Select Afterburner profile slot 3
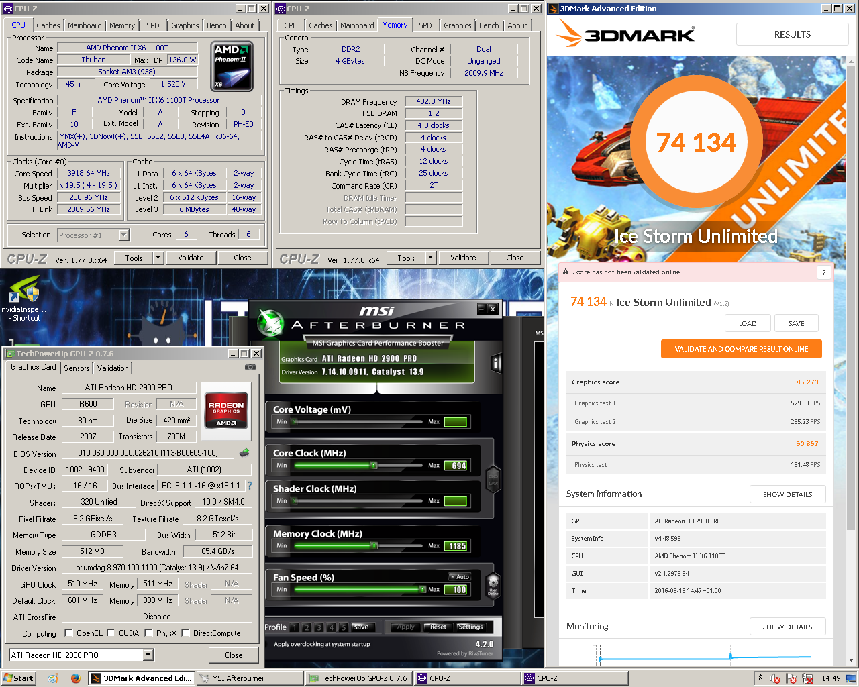 click(318, 627)
